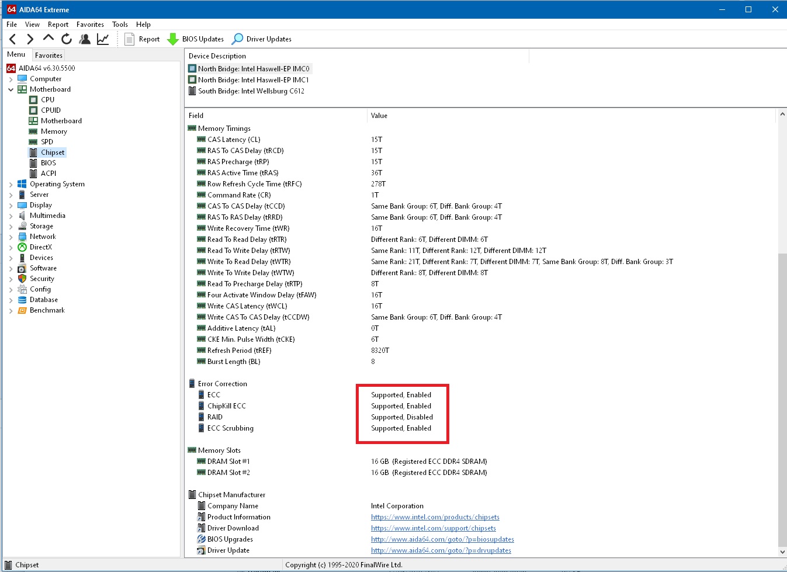Click the scrollbar down arrow in details pane
The image size is (787, 572).
coord(782,552)
